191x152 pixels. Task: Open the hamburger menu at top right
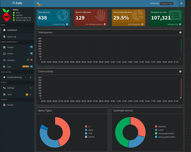click(181, 3)
